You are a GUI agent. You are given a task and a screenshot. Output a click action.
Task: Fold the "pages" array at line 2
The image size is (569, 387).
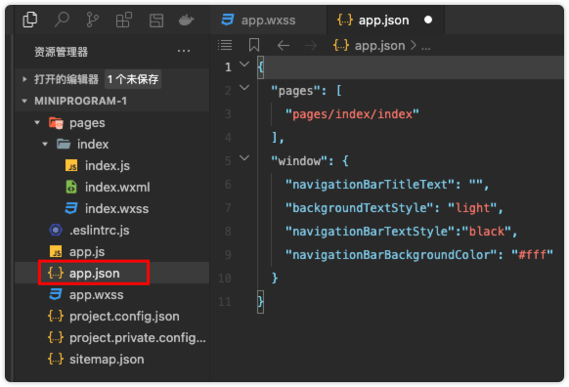coord(244,87)
